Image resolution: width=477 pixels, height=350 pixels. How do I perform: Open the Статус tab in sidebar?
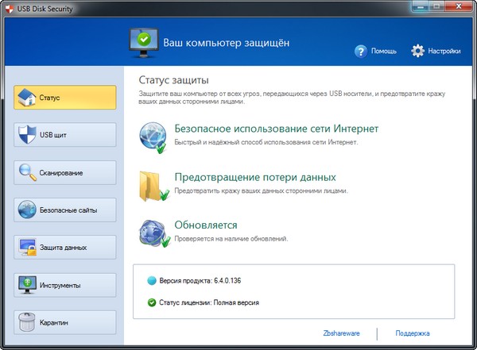64,98
